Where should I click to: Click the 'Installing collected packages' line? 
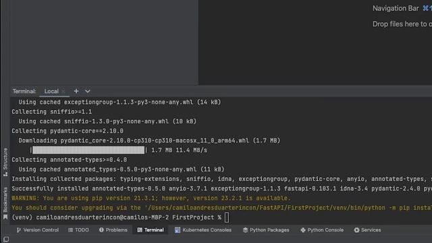(222, 179)
